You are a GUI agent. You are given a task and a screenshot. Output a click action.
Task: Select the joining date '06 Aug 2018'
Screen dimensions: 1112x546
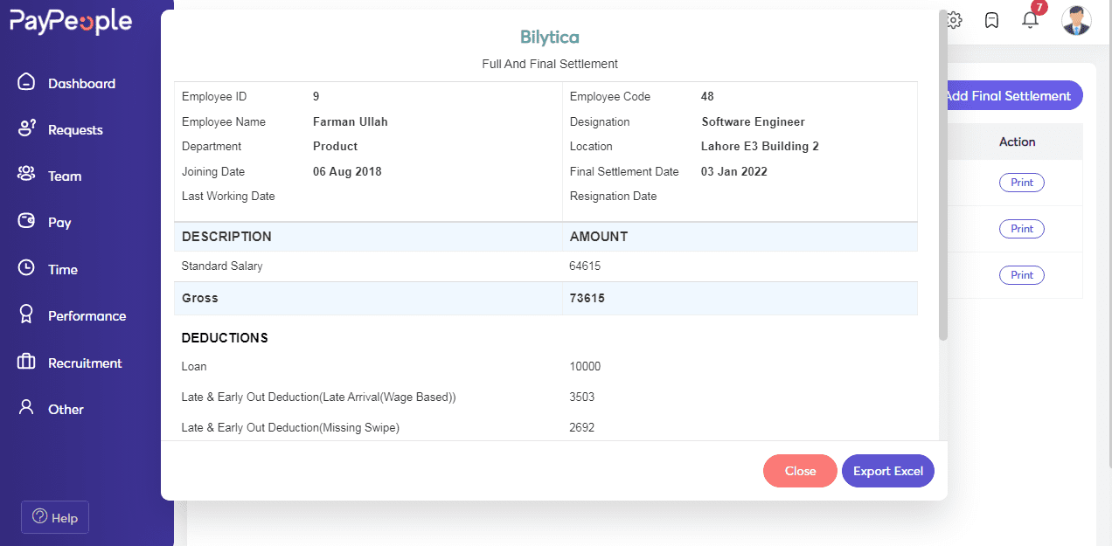(x=347, y=171)
